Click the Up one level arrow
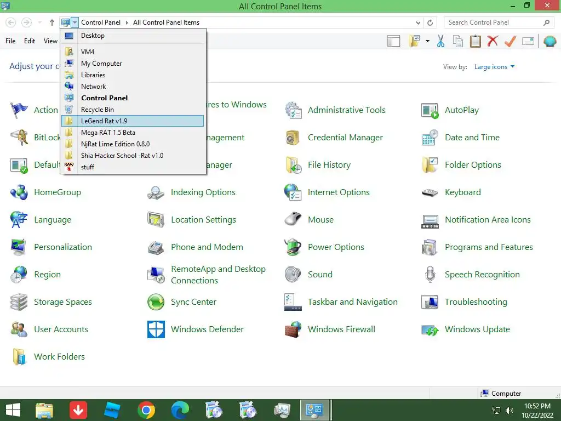561x421 pixels. point(52,22)
